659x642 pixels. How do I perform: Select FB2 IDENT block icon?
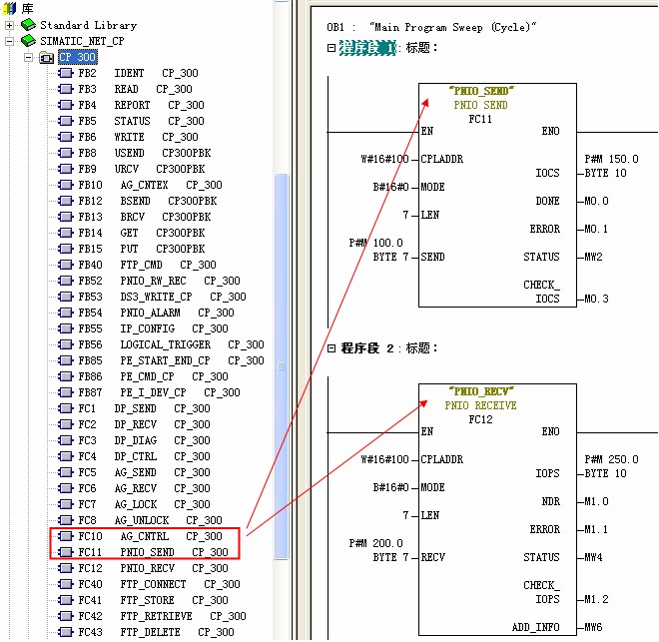(x=66, y=73)
